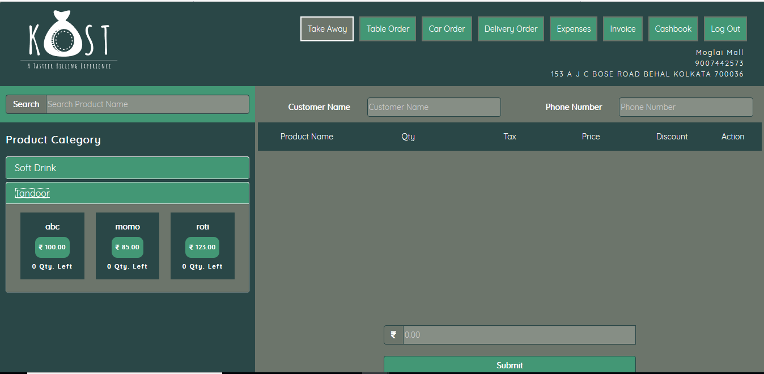This screenshot has width=764, height=374.
Task: Focus the Search Product Name field
Action: pyautogui.click(x=147, y=104)
